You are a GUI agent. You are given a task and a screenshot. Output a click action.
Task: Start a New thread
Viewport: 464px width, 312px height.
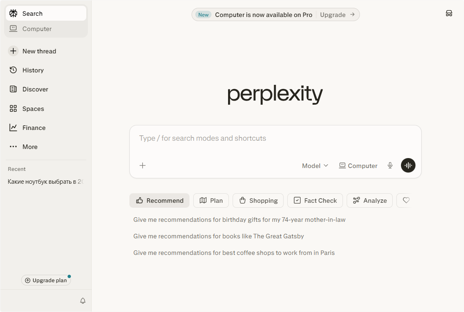pyautogui.click(x=39, y=51)
